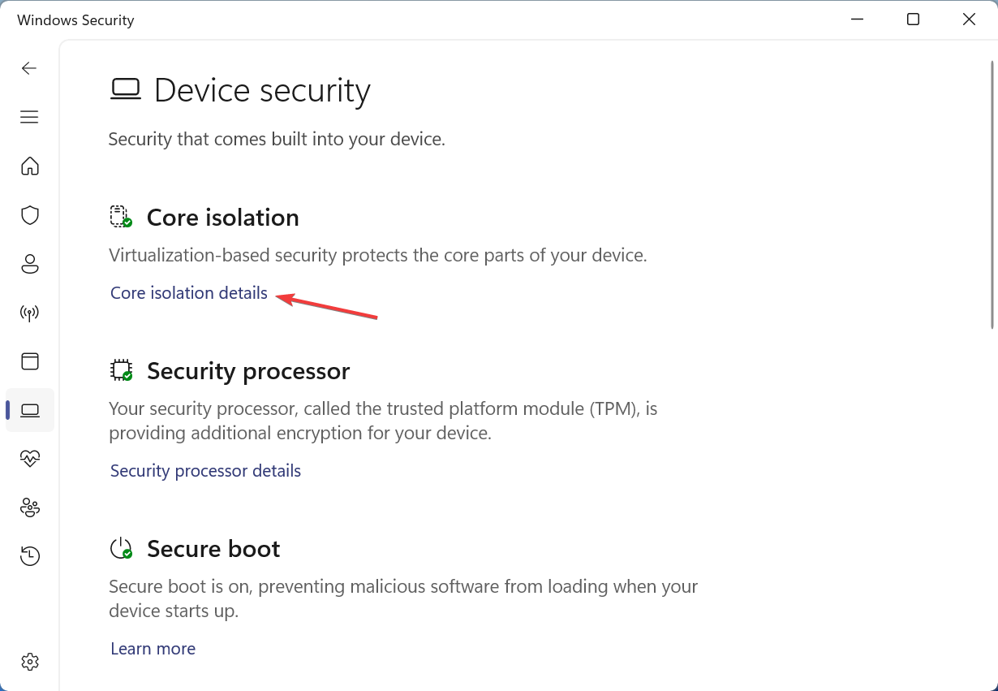Click the Secure boot power icon
The width and height of the screenshot is (998, 691).
coord(121,548)
